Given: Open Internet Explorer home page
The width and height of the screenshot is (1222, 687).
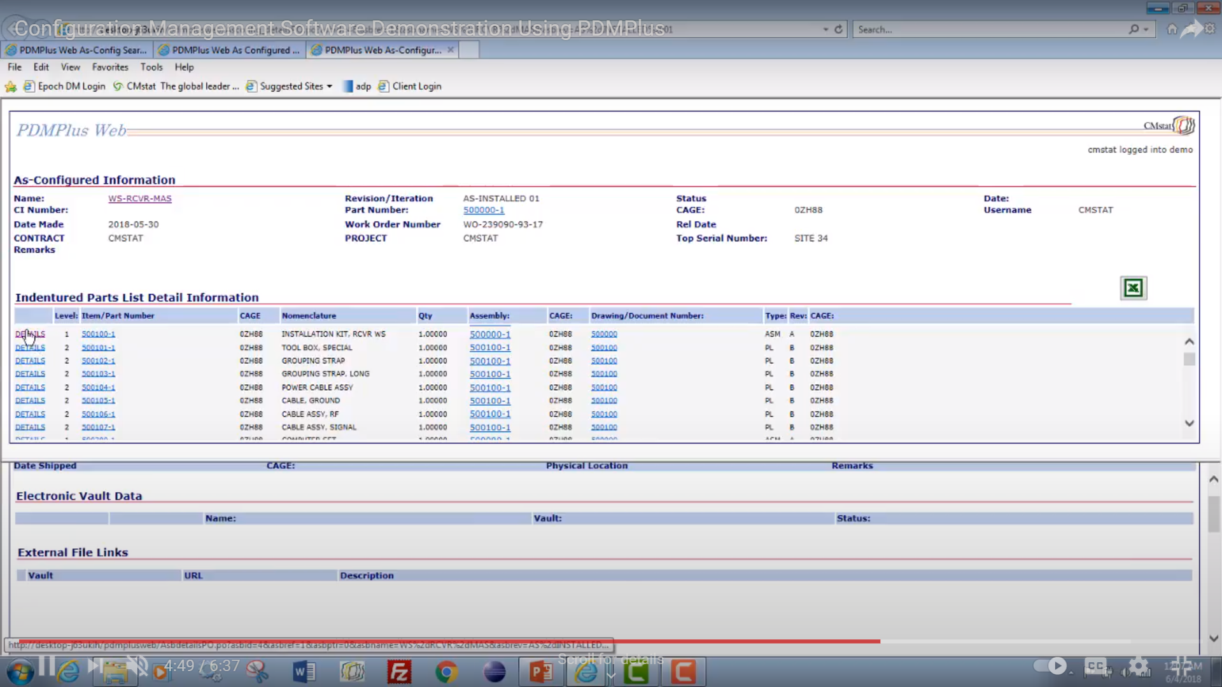Looking at the screenshot, I should [x=1172, y=29].
